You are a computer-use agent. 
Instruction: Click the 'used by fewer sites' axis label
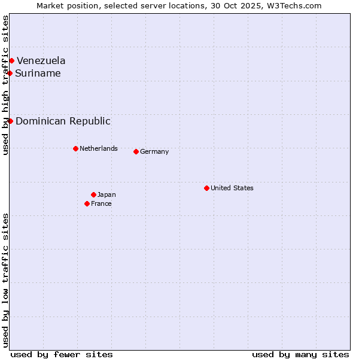pyautogui.click(x=62, y=354)
